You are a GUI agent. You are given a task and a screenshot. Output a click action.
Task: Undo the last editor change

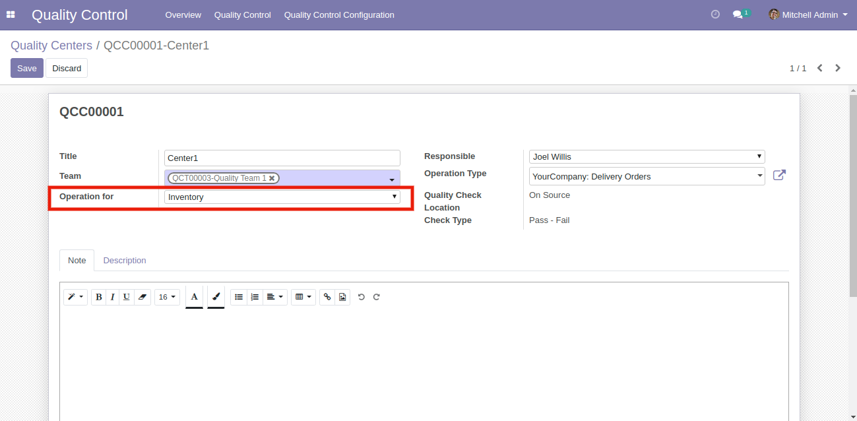click(362, 297)
